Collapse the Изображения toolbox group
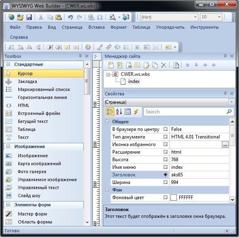This screenshot has height=237, width=239. tap(8, 146)
